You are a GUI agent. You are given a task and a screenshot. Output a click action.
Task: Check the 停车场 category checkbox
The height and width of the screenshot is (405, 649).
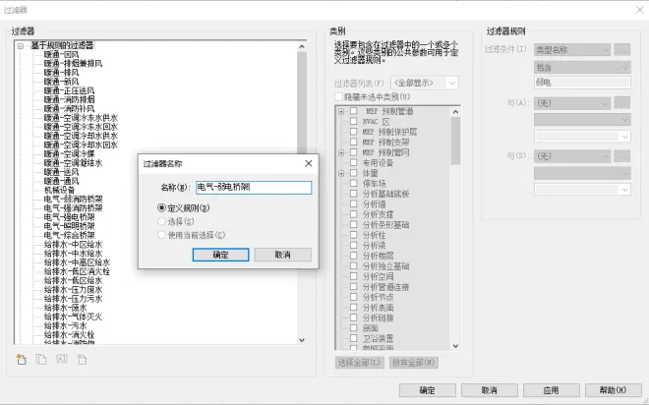(353, 182)
